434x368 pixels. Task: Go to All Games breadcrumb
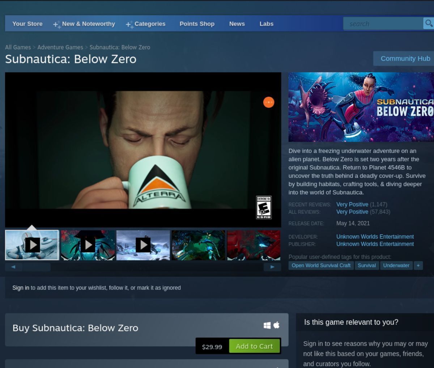click(18, 47)
